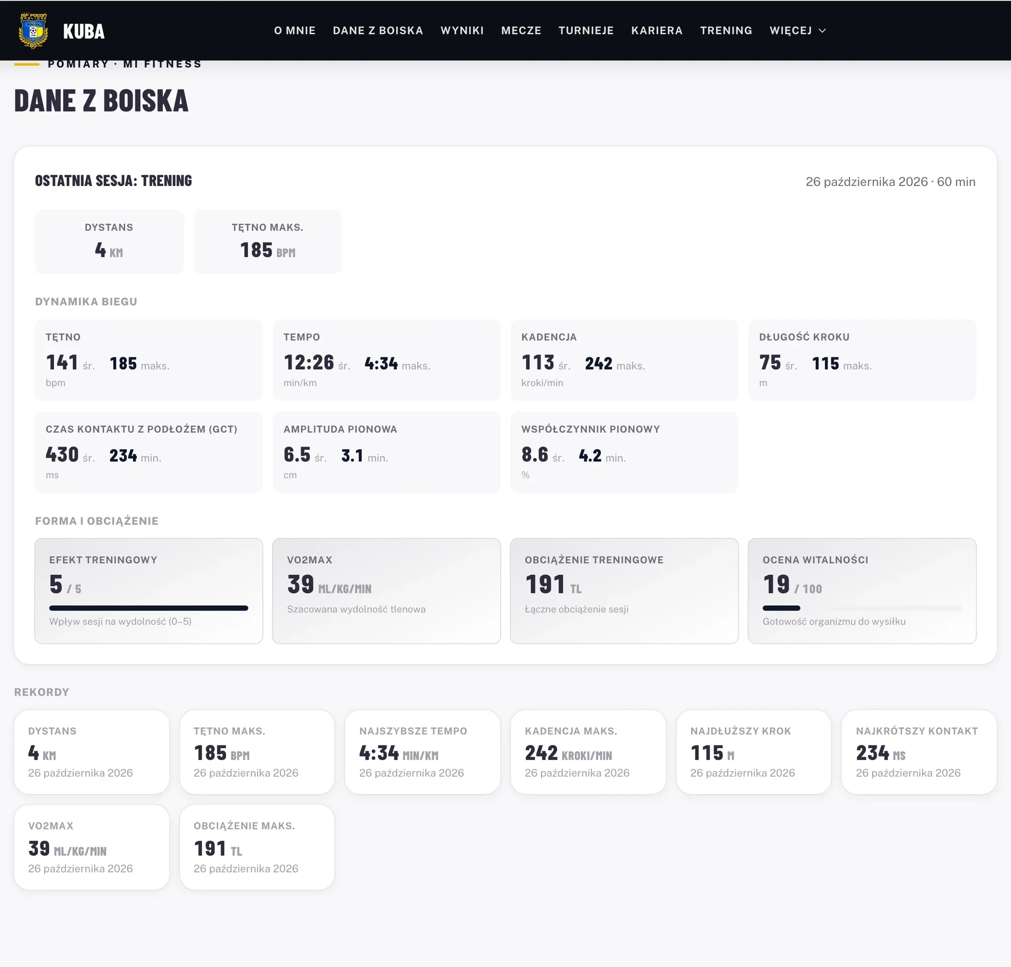Click 'Łączne obciążenie sesji' description text
The height and width of the screenshot is (967, 1011).
point(576,609)
